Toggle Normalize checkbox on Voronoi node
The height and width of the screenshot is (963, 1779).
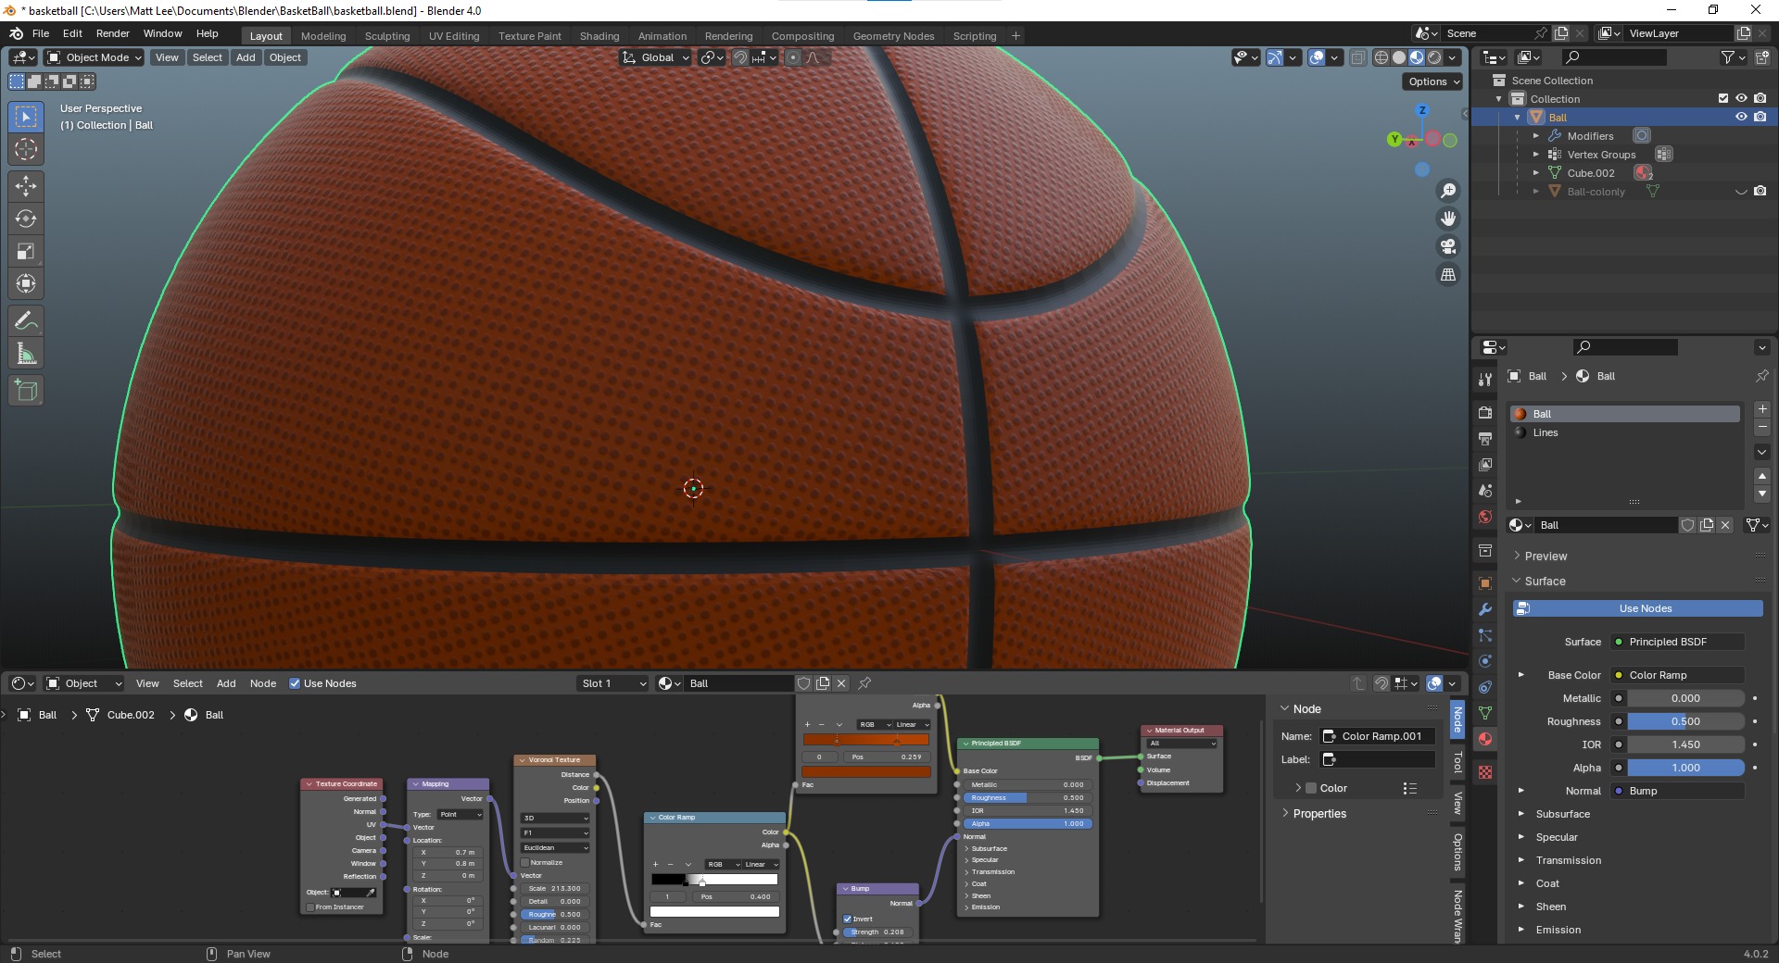click(525, 862)
